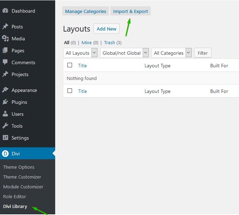The height and width of the screenshot is (215, 239).
Task: Open Media via its sidebar icon
Action: (x=5, y=39)
